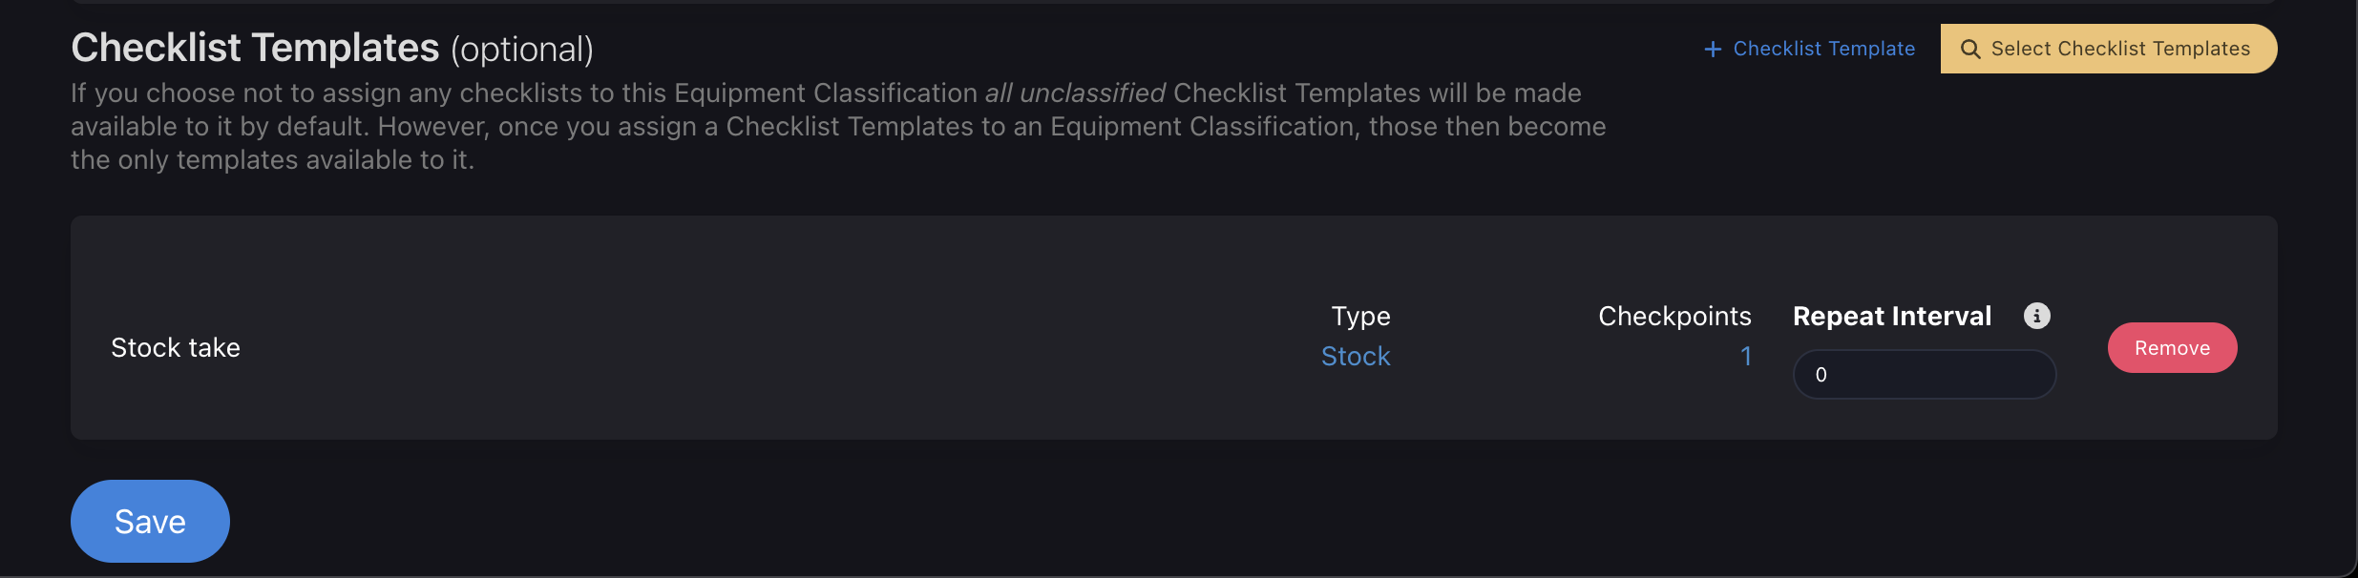Screen dimensions: 2358x578
Task: Click the 'If you choose not to assign' line
Action: (826, 93)
